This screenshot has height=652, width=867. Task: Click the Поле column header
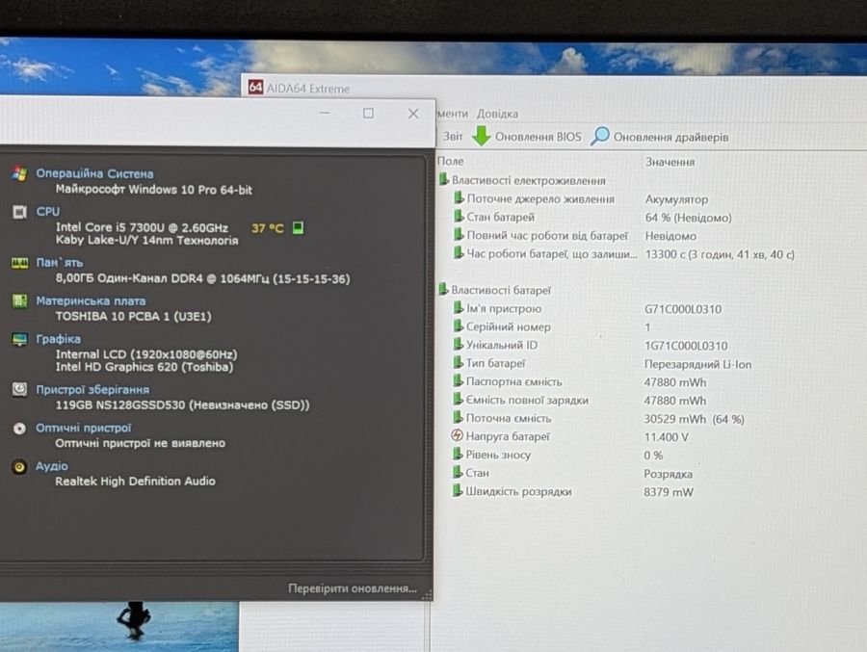click(451, 162)
